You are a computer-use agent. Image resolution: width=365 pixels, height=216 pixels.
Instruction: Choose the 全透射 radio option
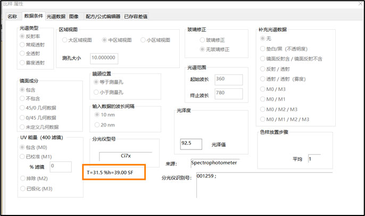[22, 54]
